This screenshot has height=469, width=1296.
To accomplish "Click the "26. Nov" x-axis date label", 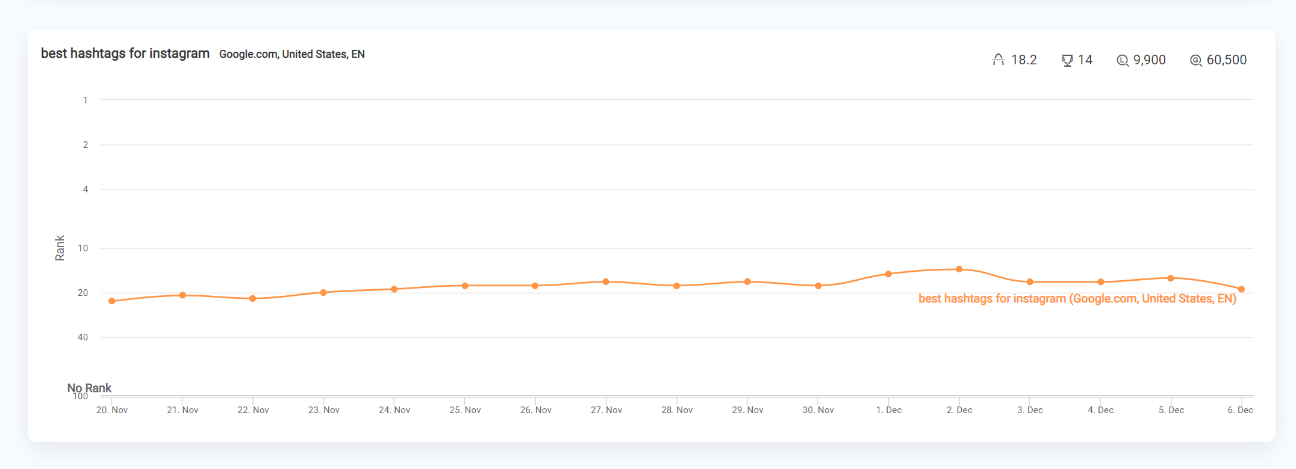I will 536,410.
